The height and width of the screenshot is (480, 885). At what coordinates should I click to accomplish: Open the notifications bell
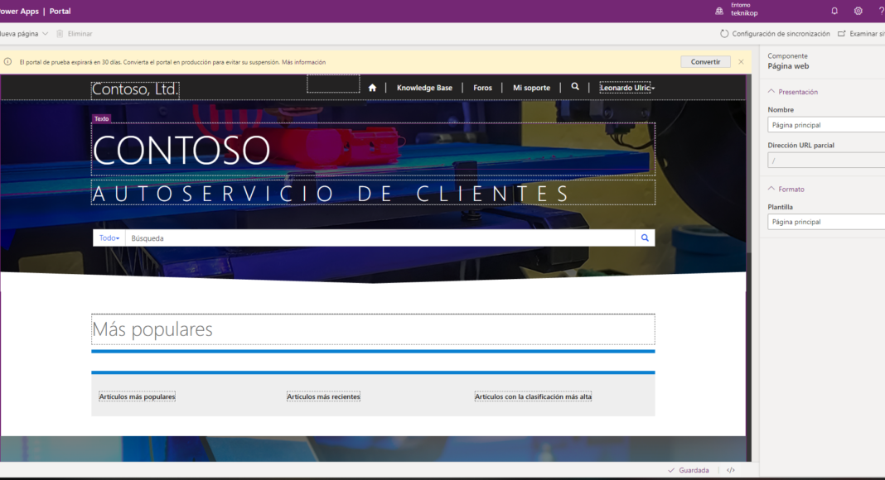[x=834, y=11]
